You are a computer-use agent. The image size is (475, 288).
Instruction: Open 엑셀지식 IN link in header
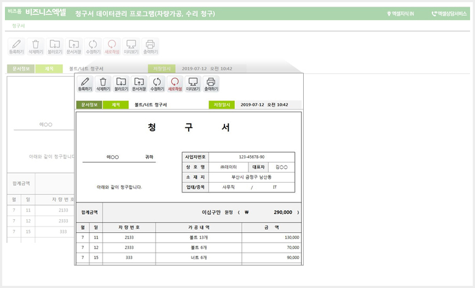click(x=400, y=14)
